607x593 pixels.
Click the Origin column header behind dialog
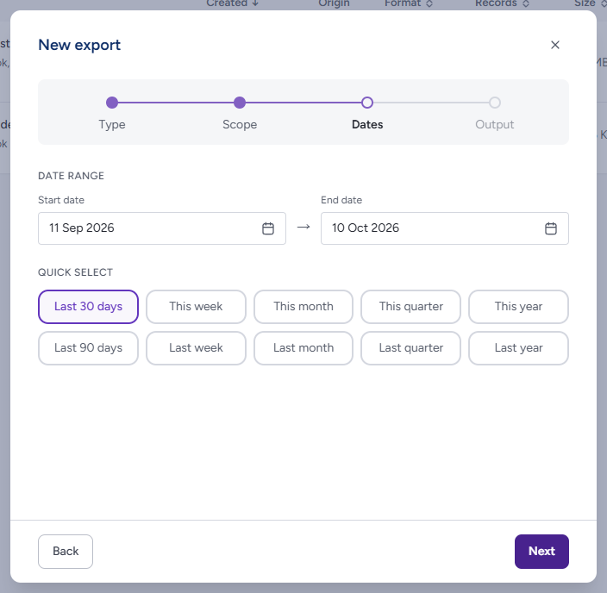pyautogui.click(x=334, y=3)
